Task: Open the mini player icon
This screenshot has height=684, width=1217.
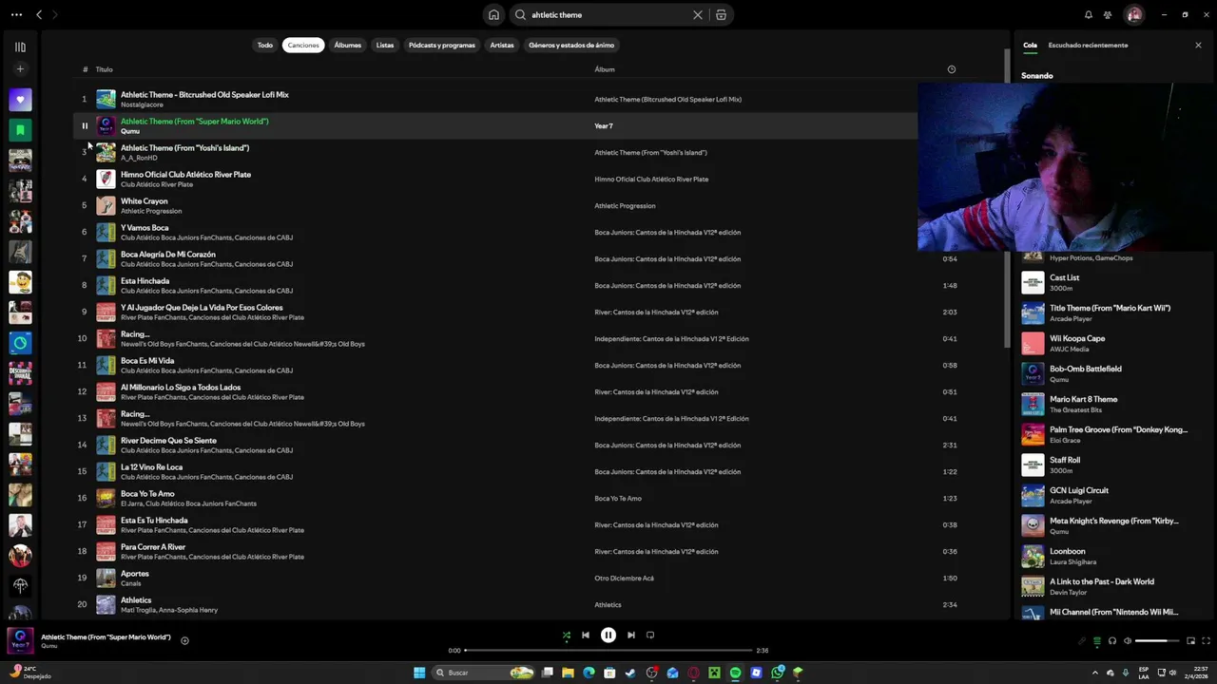Action: (x=1191, y=641)
